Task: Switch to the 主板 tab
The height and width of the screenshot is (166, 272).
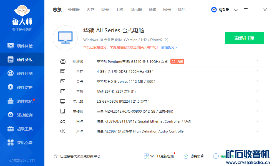Action: point(119,10)
